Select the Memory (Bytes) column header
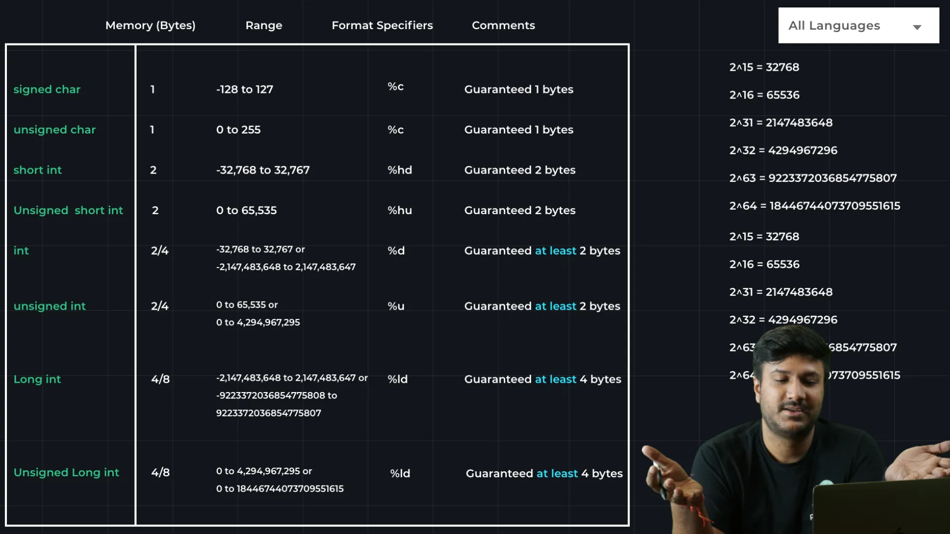This screenshot has height=534, width=950. tap(150, 25)
